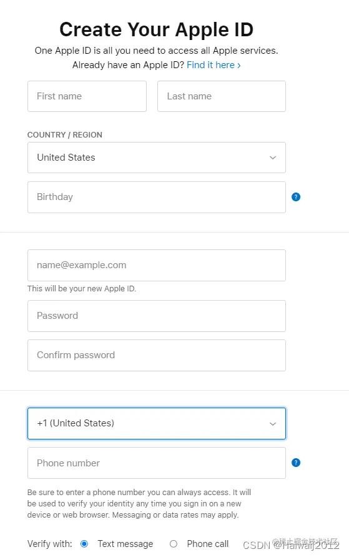Expand the United States country dropdown
349x557 pixels.
point(157,158)
